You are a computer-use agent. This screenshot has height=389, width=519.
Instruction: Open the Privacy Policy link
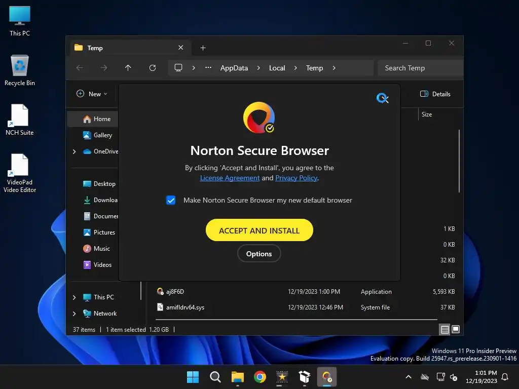click(x=296, y=178)
